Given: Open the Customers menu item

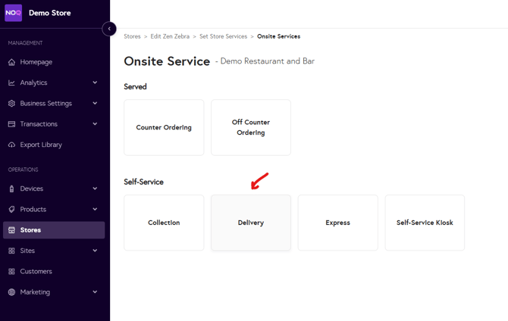Looking at the screenshot, I should [36, 271].
